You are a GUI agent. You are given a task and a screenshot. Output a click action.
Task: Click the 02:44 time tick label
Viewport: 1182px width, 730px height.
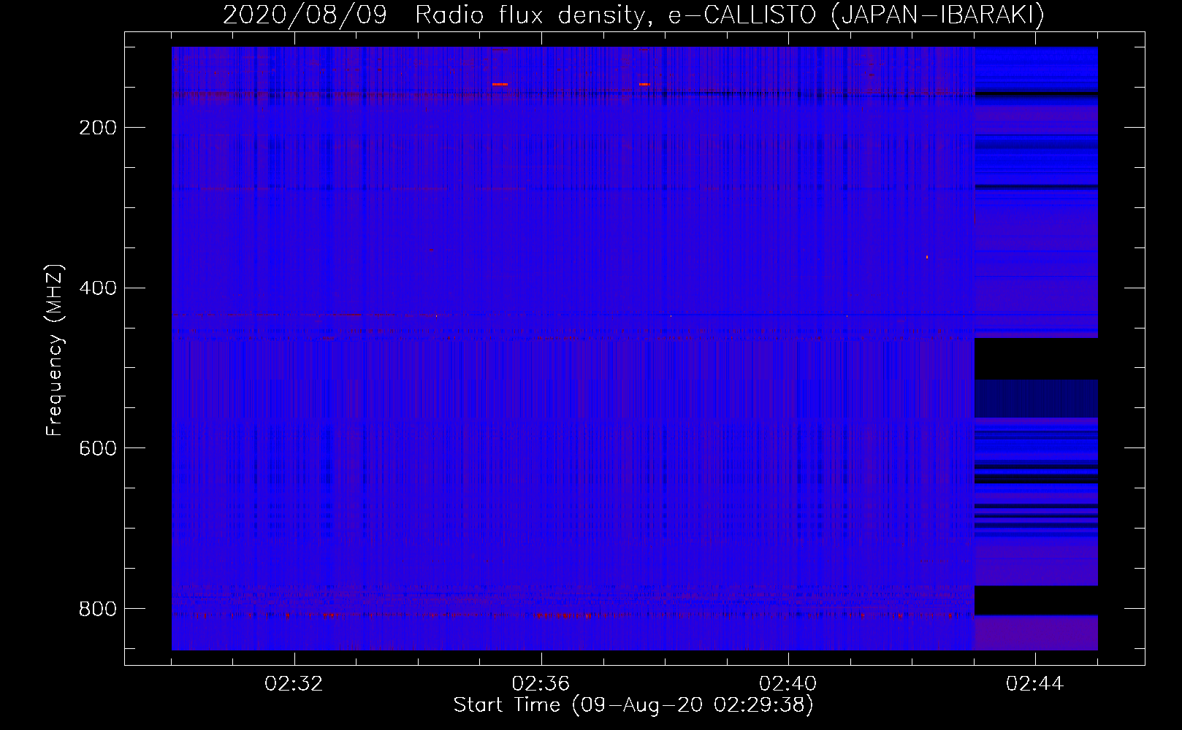pos(1034,684)
